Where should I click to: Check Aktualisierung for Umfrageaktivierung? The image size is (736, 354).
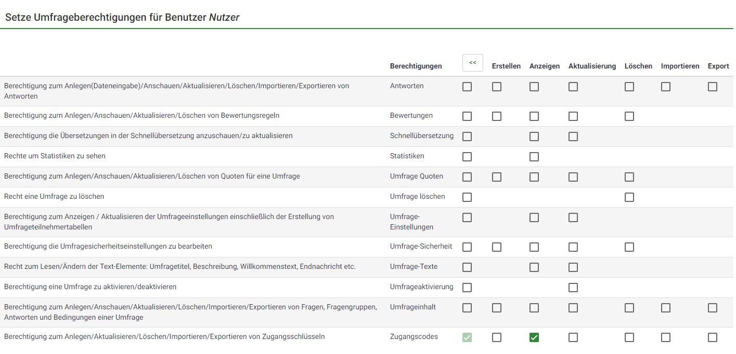pyautogui.click(x=573, y=288)
